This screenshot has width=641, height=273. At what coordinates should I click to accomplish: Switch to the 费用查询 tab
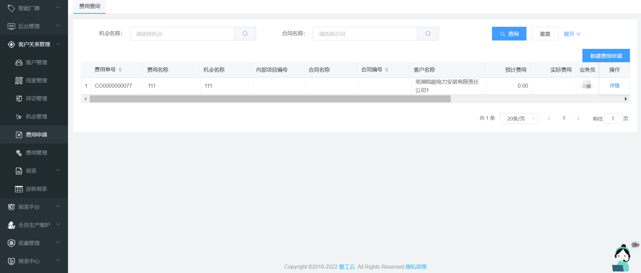(x=89, y=6)
